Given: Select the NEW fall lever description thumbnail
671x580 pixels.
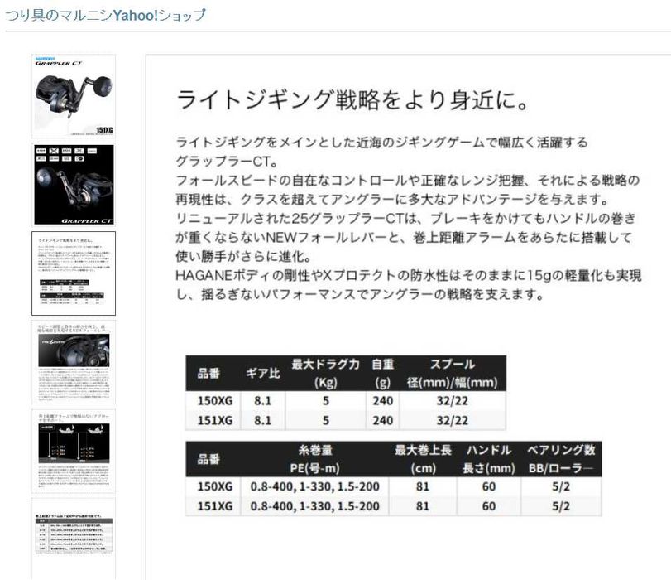Looking at the screenshot, I should tap(74, 362).
